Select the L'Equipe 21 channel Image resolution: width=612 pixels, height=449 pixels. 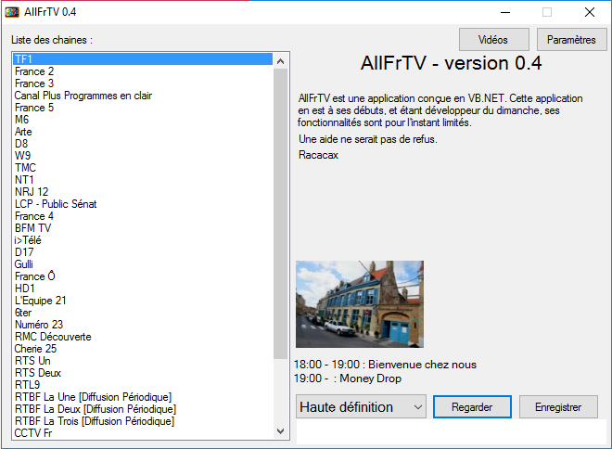click(143, 301)
